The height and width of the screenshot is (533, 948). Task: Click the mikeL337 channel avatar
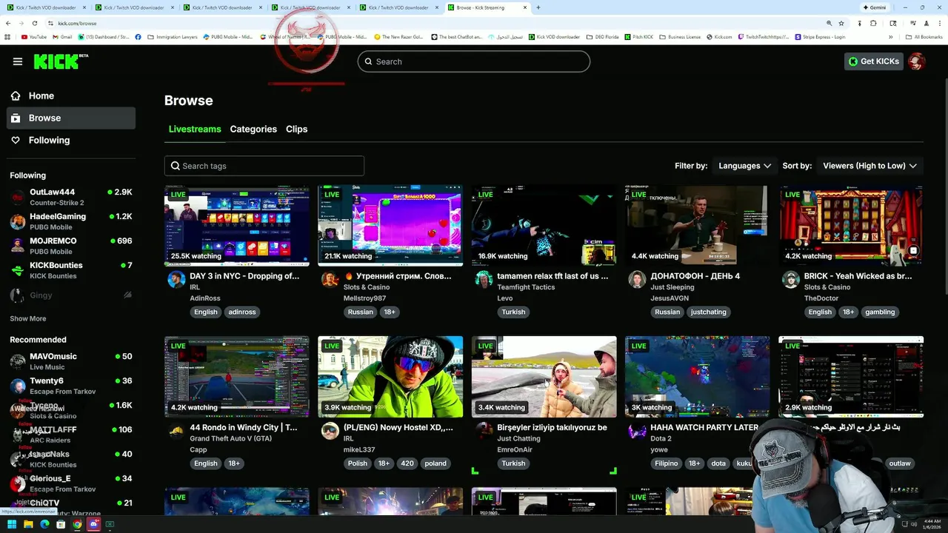click(330, 431)
